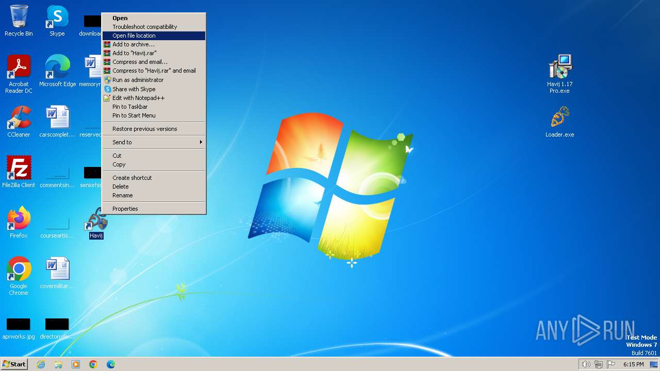Screen dimensions: 660x371
Task: Select the Loader.exe carrot icon
Action: 559,122
